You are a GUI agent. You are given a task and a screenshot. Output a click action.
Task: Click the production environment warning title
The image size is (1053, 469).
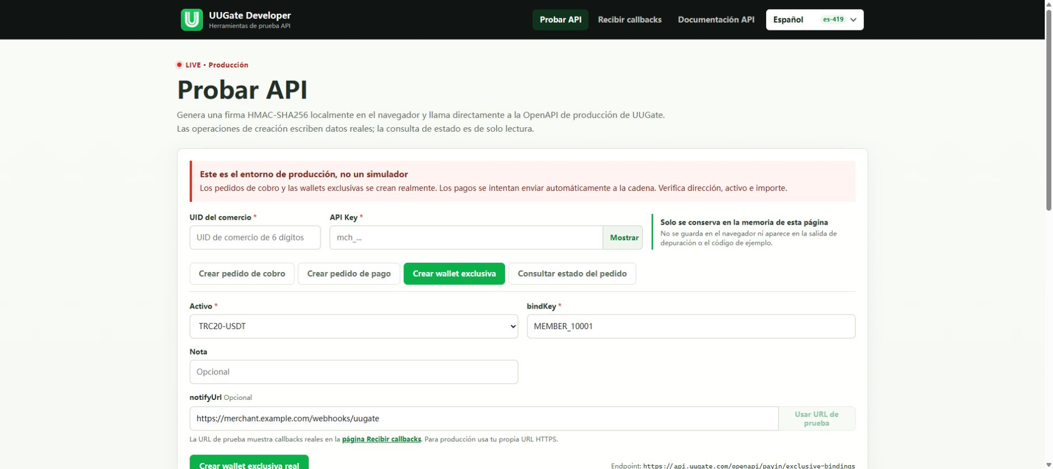point(304,174)
